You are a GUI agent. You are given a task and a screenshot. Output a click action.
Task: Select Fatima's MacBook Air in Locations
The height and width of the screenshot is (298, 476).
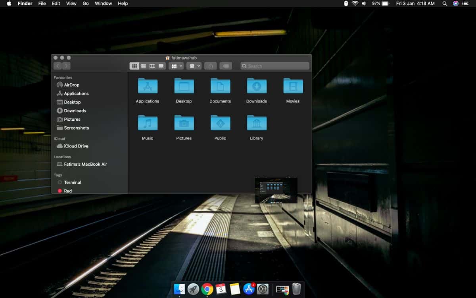pos(85,164)
